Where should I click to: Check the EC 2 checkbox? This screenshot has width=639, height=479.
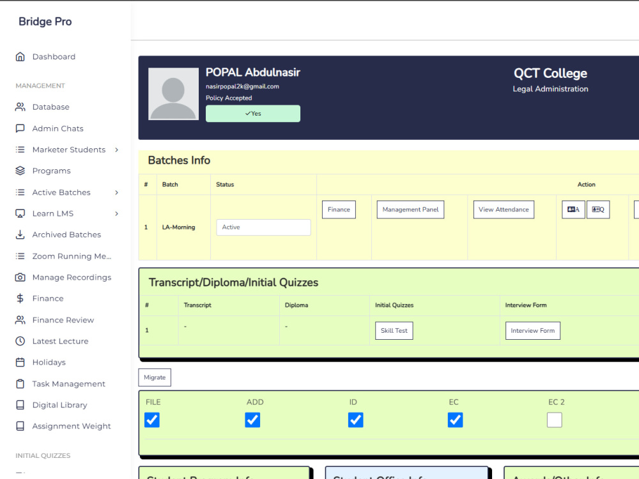555,420
